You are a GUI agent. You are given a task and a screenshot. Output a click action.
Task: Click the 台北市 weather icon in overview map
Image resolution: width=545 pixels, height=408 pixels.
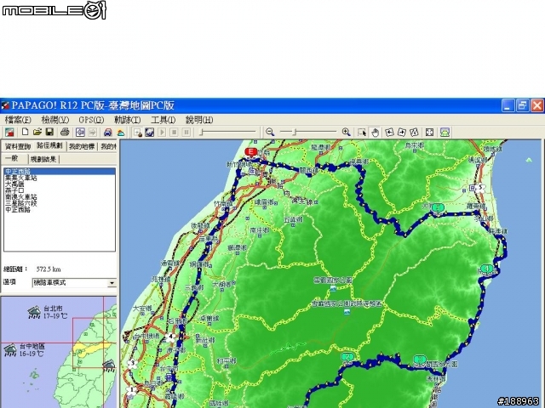(x=34, y=313)
